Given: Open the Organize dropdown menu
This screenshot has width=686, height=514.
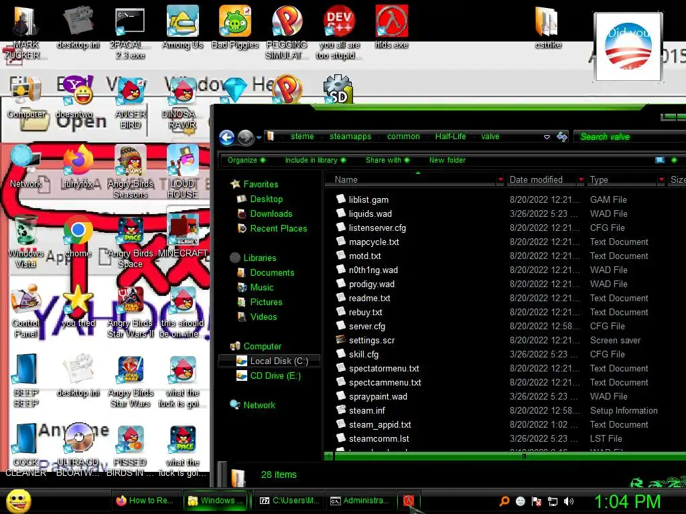Looking at the screenshot, I should coord(247,160).
